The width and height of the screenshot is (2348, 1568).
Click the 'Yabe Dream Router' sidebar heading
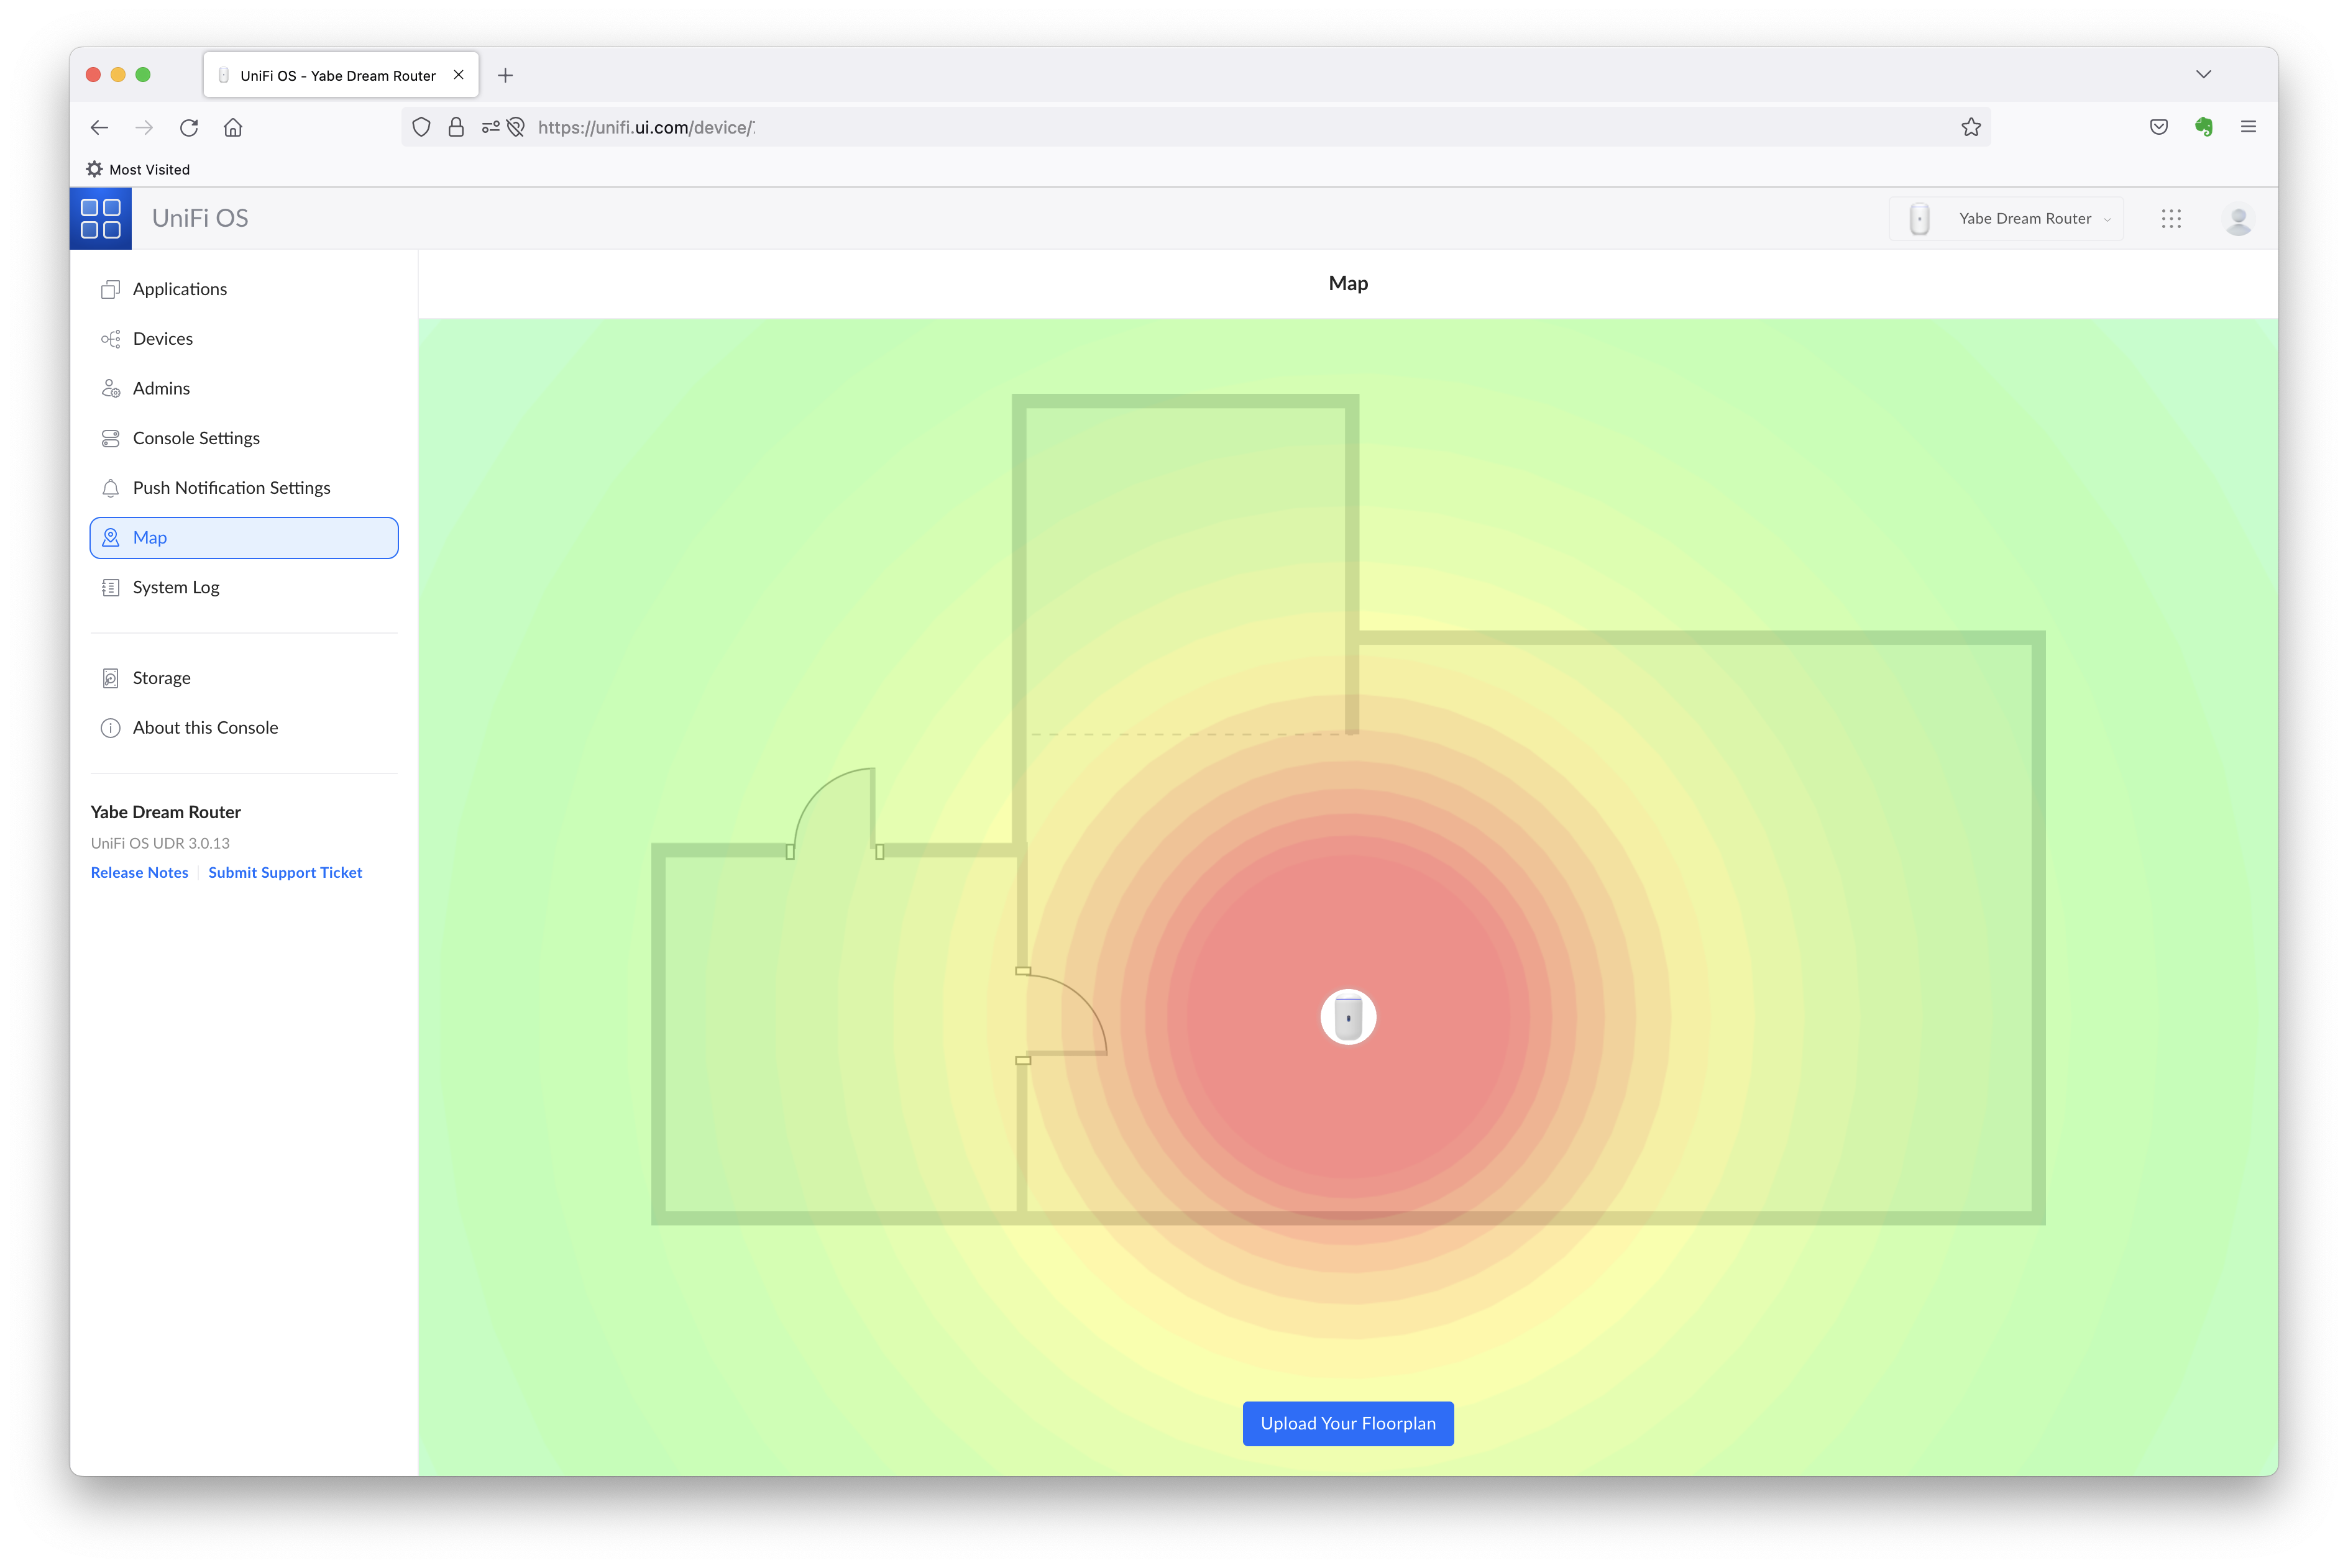point(165,812)
